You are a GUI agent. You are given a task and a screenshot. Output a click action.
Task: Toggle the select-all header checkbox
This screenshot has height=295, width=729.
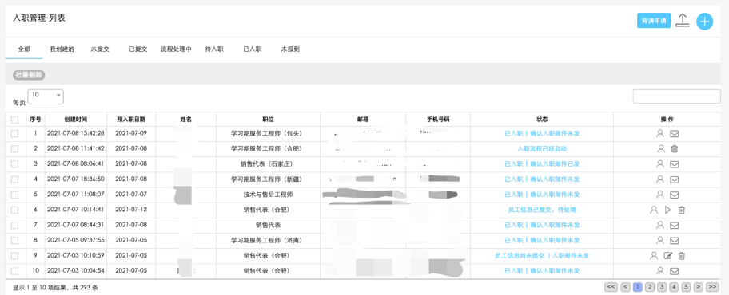point(15,120)
